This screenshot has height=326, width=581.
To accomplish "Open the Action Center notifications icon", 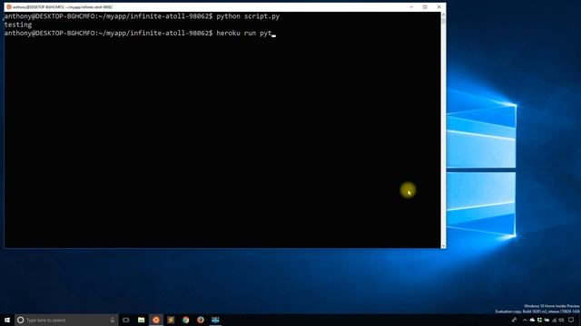I will pyautogui.click(x=571, y=320).
